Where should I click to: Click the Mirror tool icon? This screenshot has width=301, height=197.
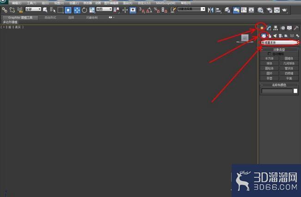(210, 10)
